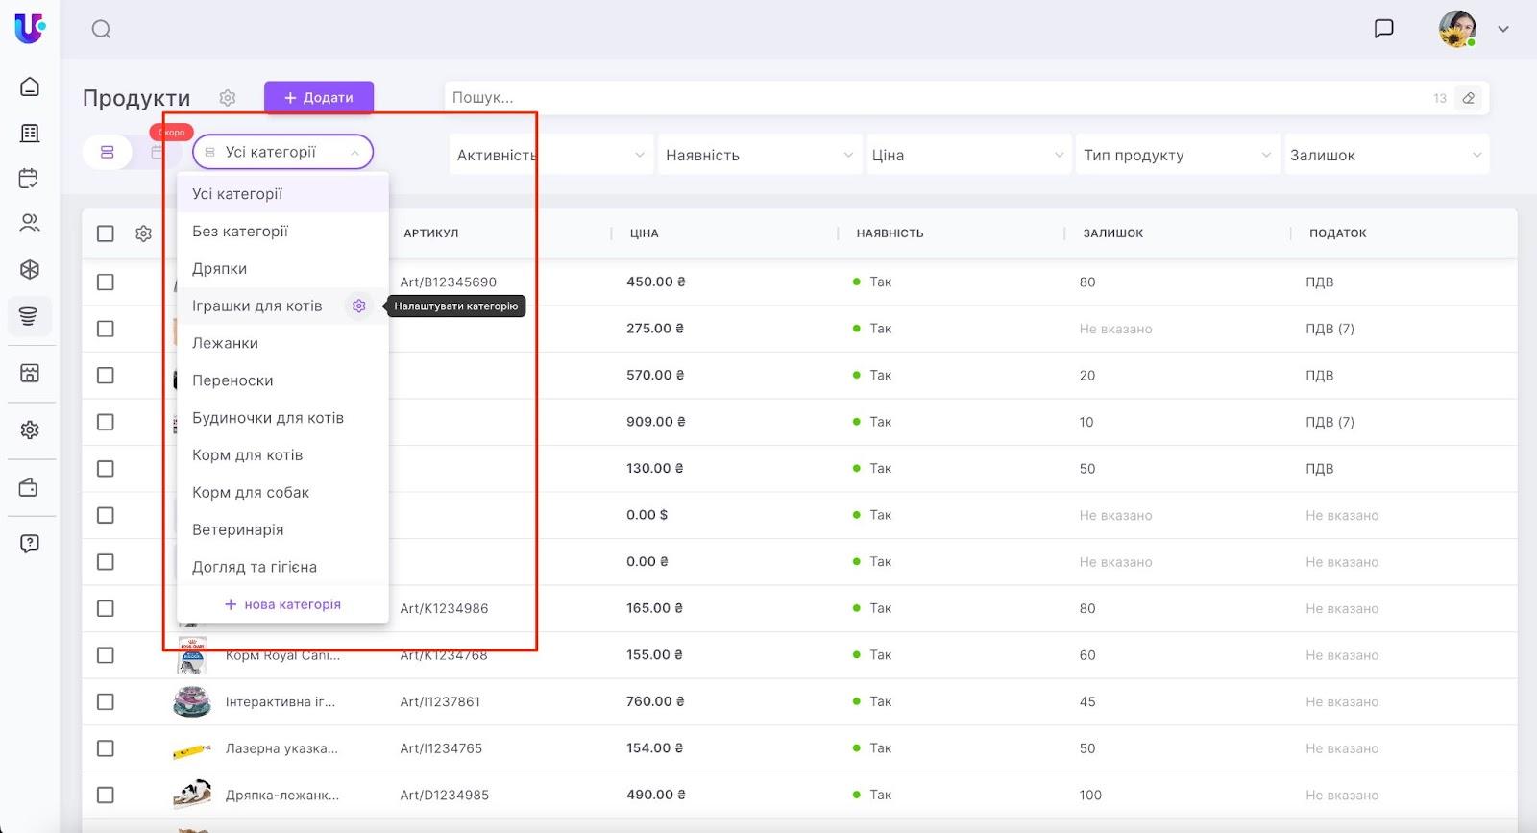The image size is (1537, 833).
Task: Expand the Активність filter dropdown
Action: [x=549, y=156]
